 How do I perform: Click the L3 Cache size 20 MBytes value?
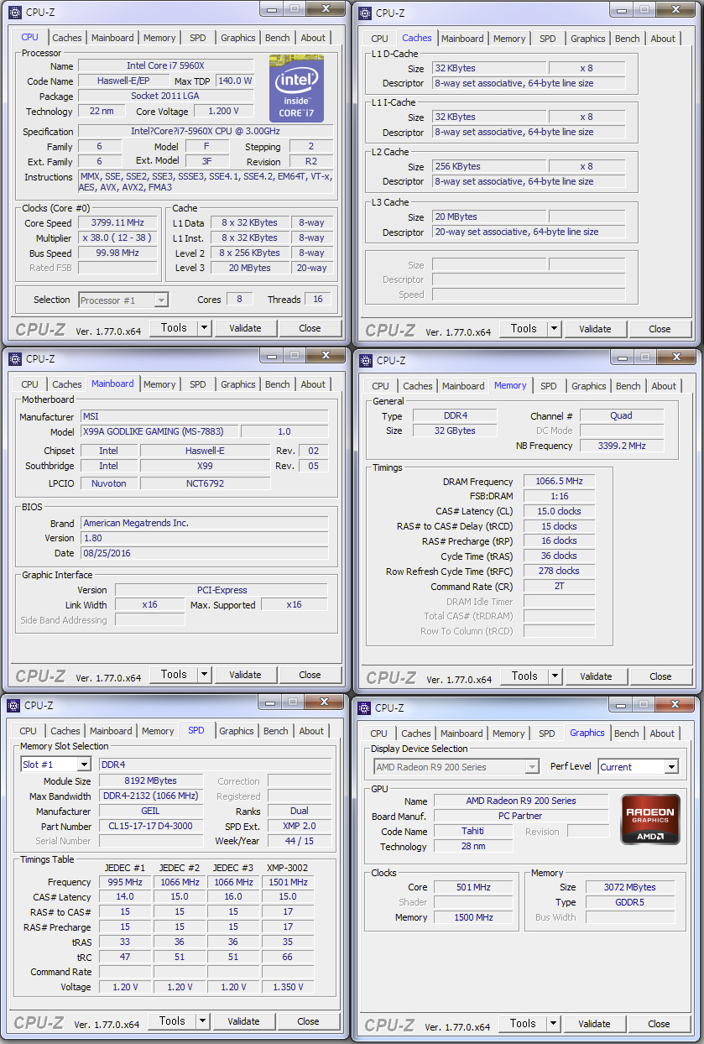coord(488,217)
